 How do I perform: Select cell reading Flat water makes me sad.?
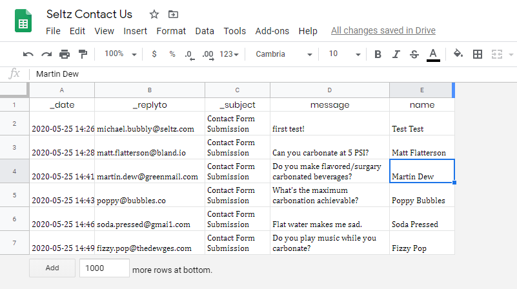pyautogui.click(x=330, y=219)
